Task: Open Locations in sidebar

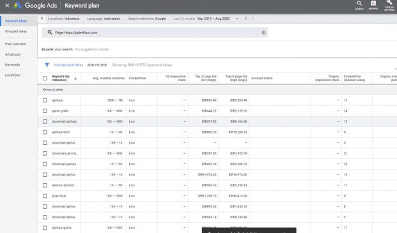Action: 12,75
